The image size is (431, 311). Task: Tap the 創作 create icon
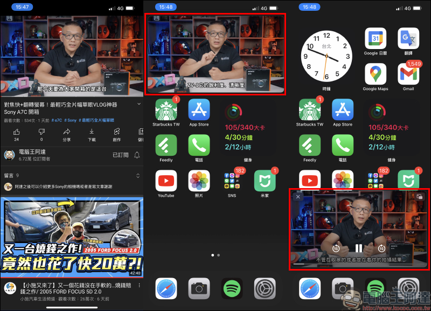[x=117, y=132]
